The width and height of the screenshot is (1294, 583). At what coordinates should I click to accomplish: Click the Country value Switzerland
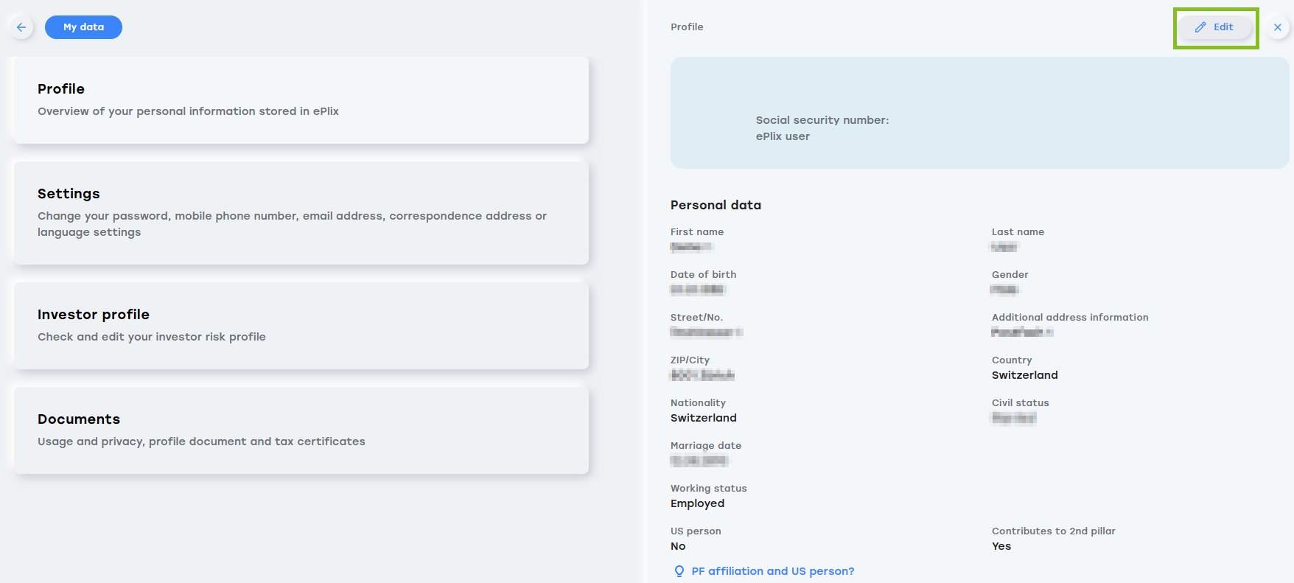click(1024, 375)
